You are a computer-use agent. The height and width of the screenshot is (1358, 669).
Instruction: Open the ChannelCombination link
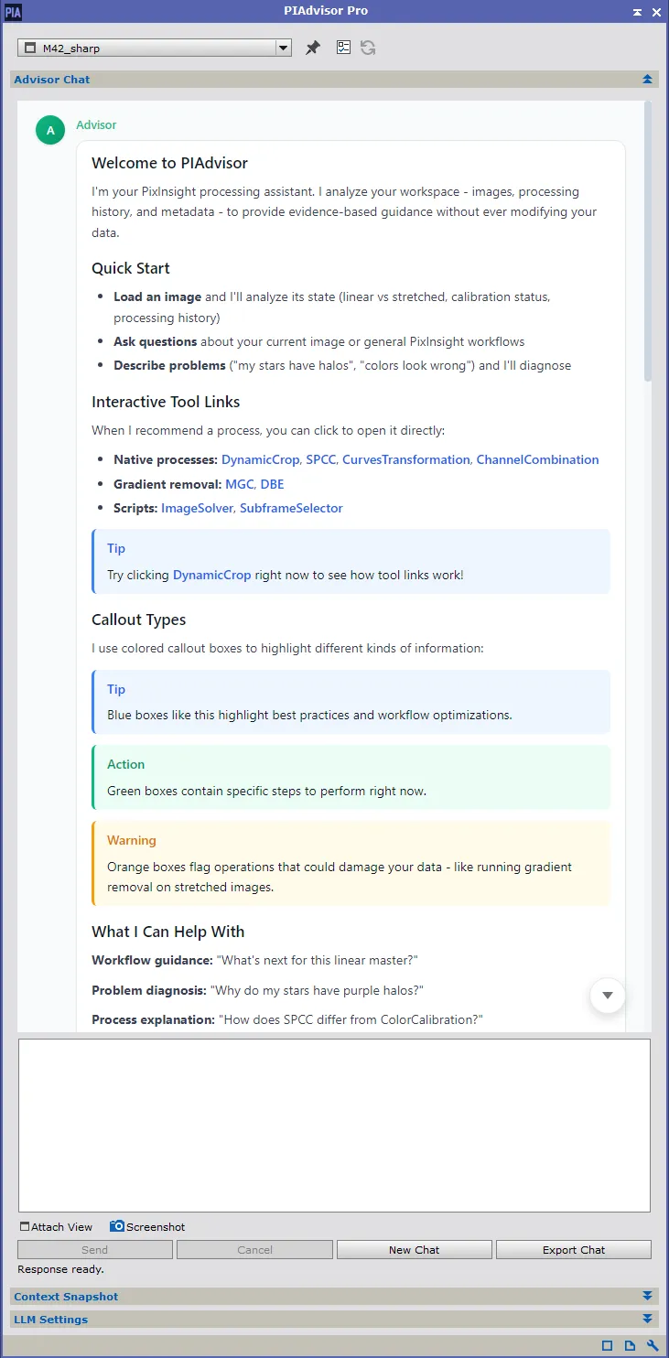point(537,460)
